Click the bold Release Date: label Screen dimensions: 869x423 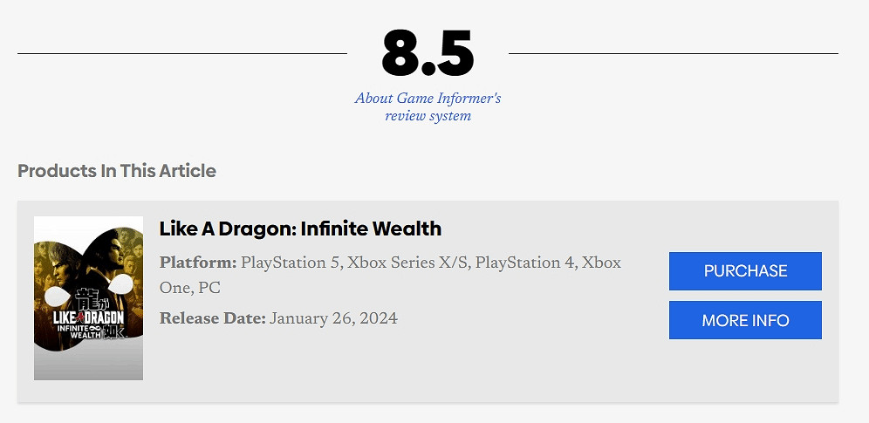coord(212,318)
